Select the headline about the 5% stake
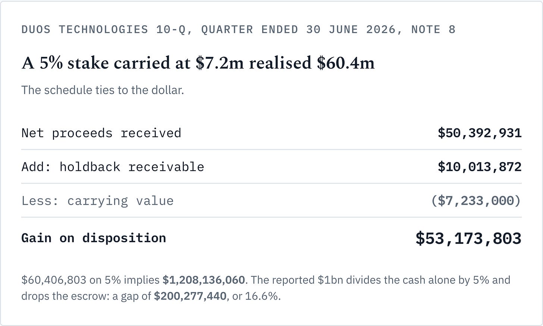The height and width of the screenshot is (326, 543). 198,63
